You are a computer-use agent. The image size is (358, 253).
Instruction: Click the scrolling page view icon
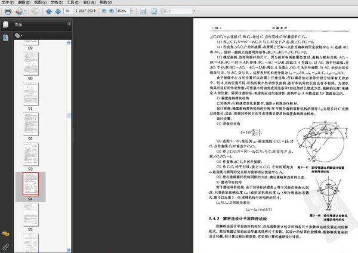click(x=143, y=11)
